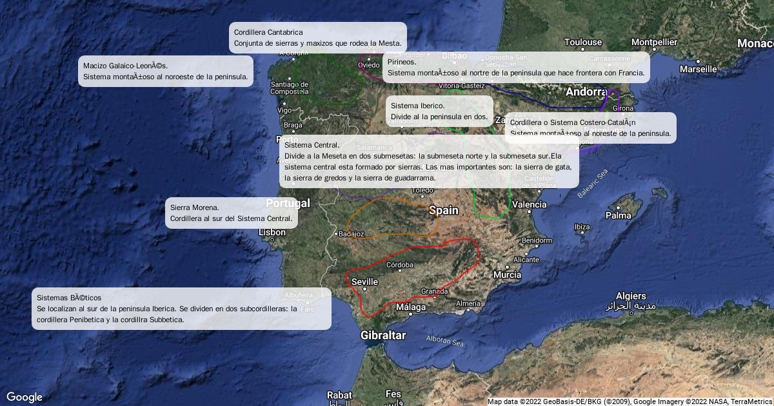
Task: Select the Córdoba city label
Action: click(400, 265)
